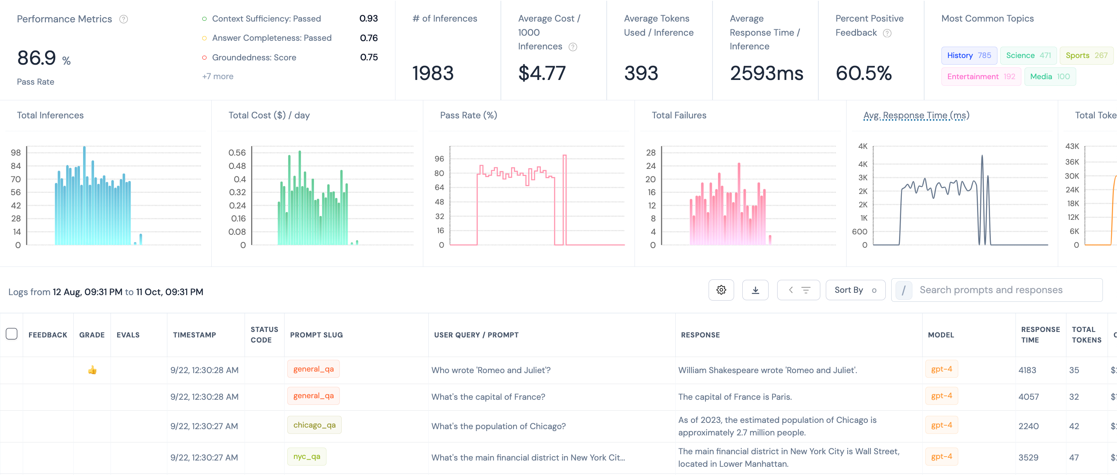Image resolution: width=1117 pixels, height=475 pixels.
Task: Expand the left chevron in filter button
Action: 791,290
